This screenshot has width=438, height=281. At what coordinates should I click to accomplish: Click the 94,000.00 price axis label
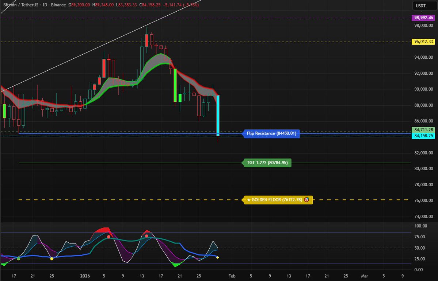click(x=424, y=58)
